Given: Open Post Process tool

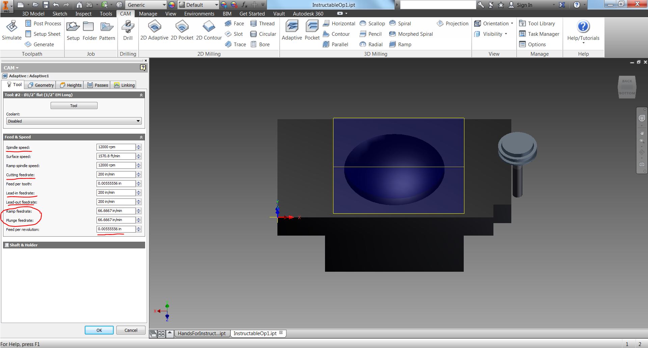Looking at the screenshot, I should tap(43, 24).
